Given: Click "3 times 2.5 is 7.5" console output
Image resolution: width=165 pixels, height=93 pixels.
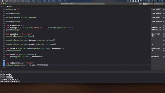Looking at the screenshot, I should click(9, 80).
